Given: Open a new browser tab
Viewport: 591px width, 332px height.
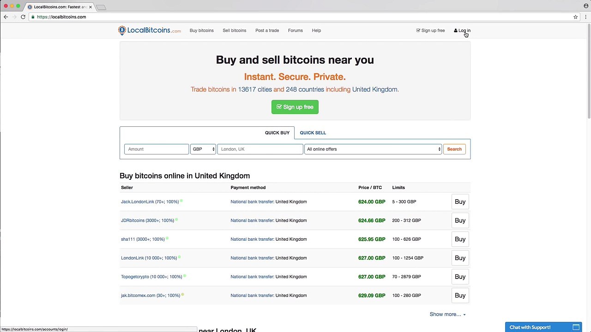Looking at the screenshot, I should tap(101, 7).
